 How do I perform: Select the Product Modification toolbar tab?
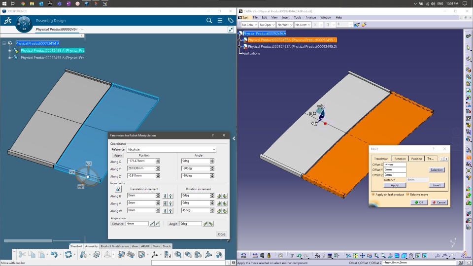pyautogui.click(x=114, y=246)
